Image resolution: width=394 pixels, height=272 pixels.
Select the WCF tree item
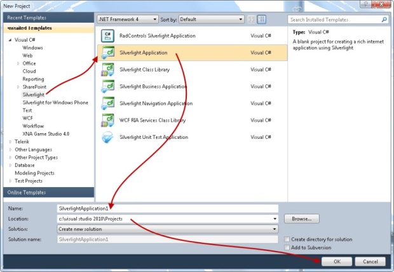tap(27, 118)
